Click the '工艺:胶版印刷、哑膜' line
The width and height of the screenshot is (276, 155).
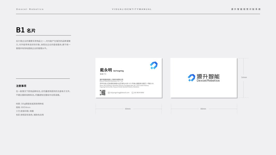point(25,111)
